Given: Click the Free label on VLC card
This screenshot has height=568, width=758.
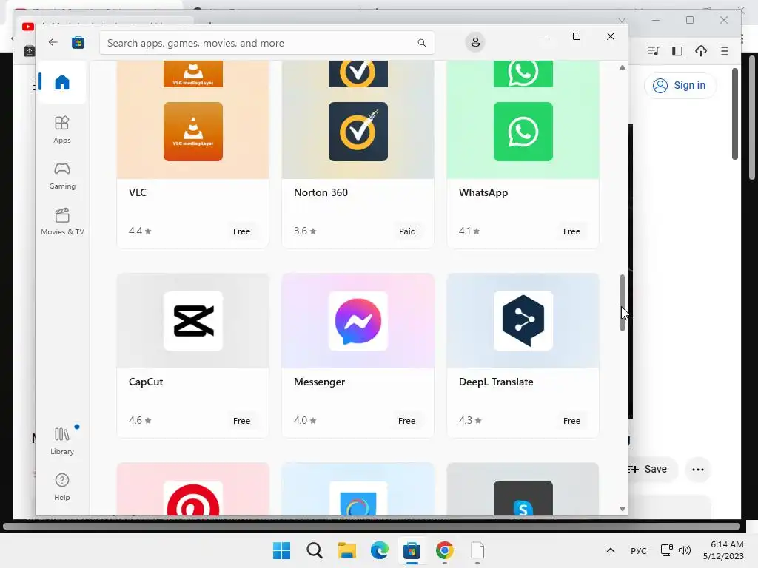Looking at the screenshot, I should coord(242,231).
